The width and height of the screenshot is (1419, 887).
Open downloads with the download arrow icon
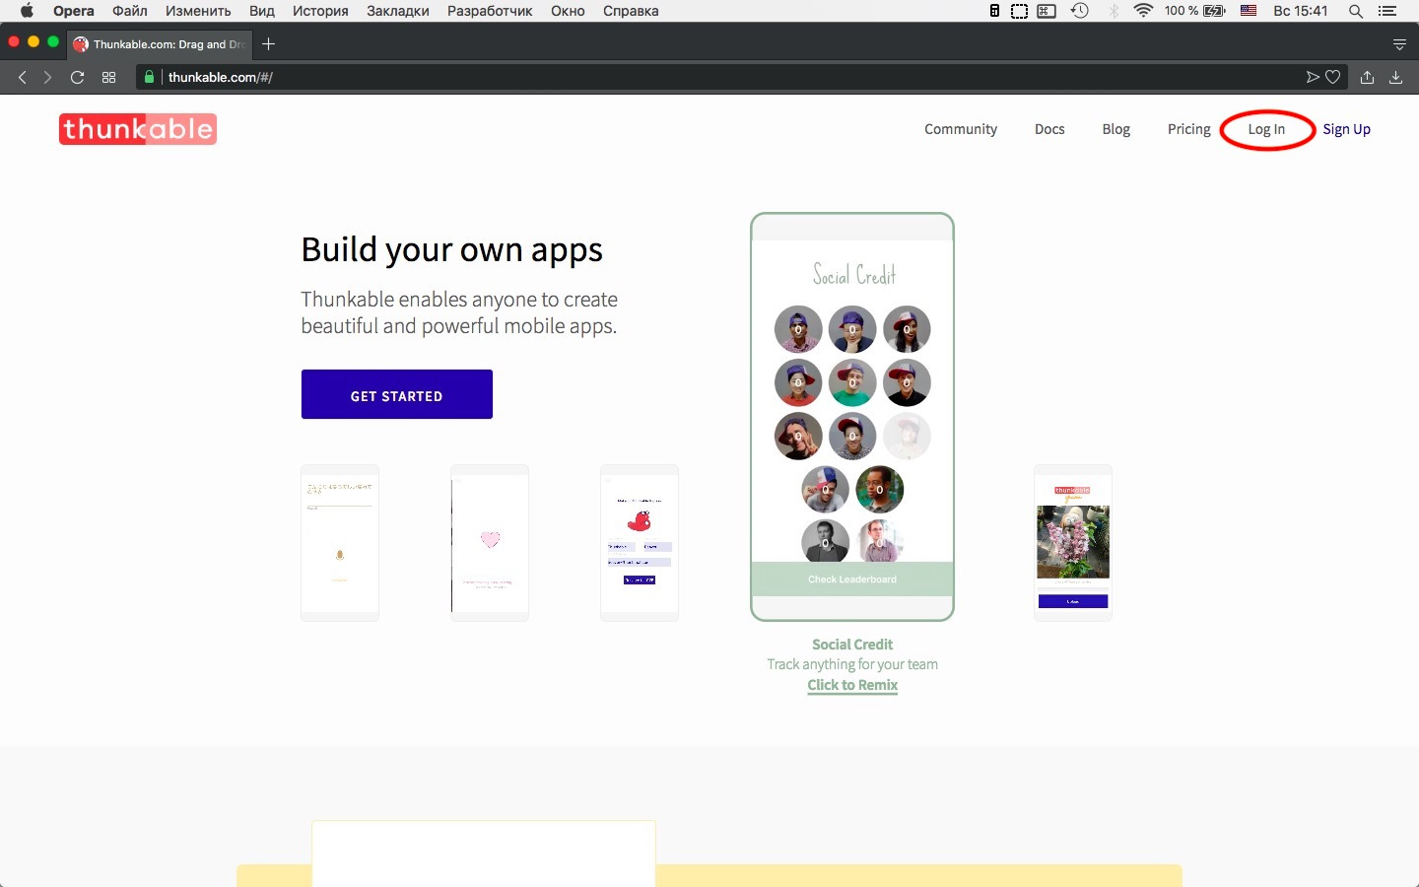(1395, 77)
